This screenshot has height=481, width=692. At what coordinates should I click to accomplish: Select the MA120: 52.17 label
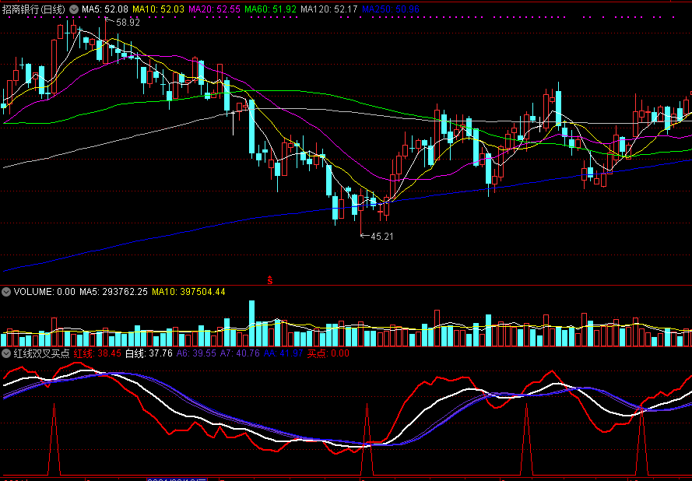(x=329, y=9)
